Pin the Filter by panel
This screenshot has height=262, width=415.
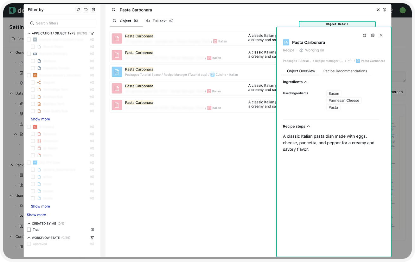pos(78,10)
